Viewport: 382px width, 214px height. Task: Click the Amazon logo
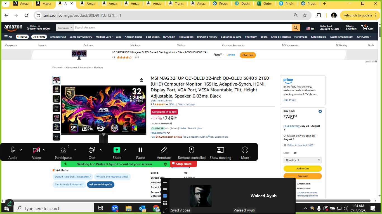(x=13, y=28)
